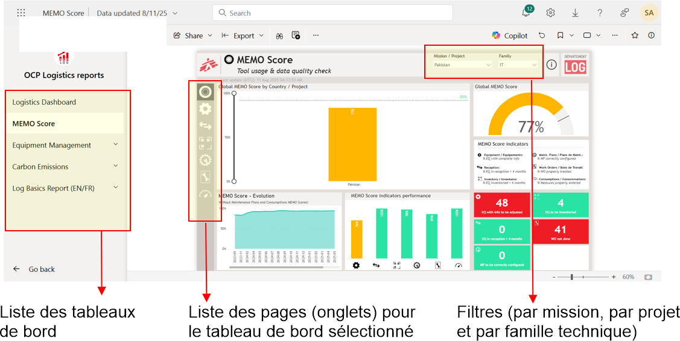Toggle the favorite star for this report
Image resolution: width=680 pixels, height=341 pixels.
pyautogui.click(x=635, y=36)
